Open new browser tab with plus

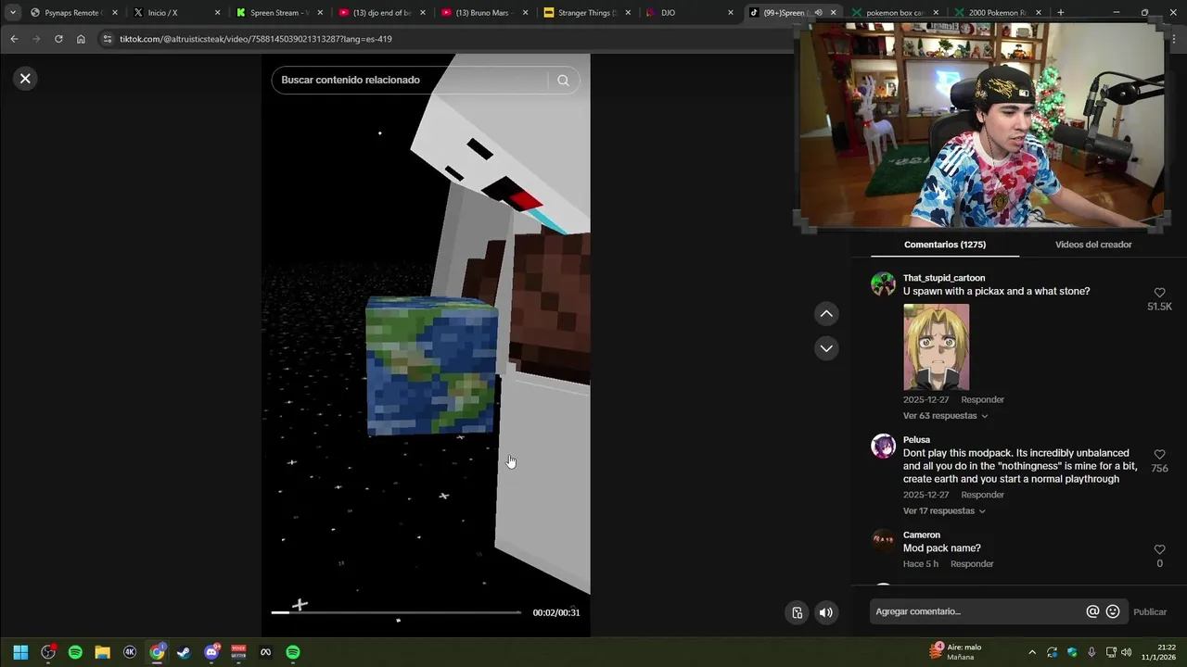click(1060, 13)
